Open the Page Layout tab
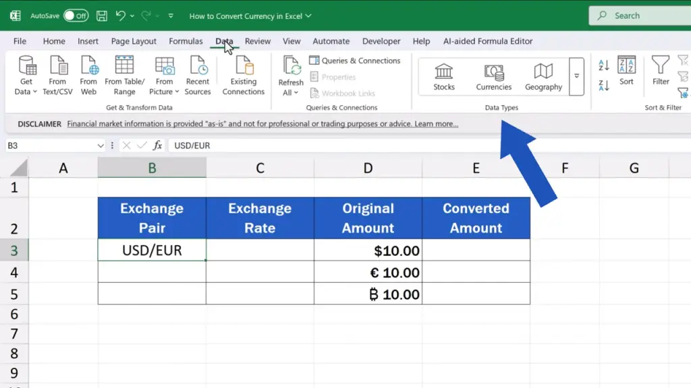 (x=134, y=41)
